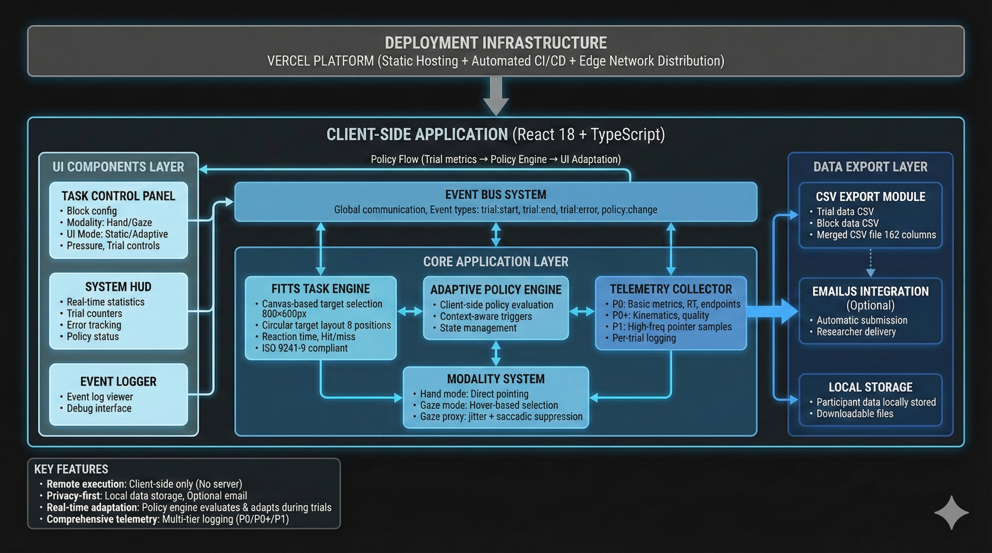Click vertical arrow above Modality System box
Viewport: 992px width, 553px height.
[496, 353]
